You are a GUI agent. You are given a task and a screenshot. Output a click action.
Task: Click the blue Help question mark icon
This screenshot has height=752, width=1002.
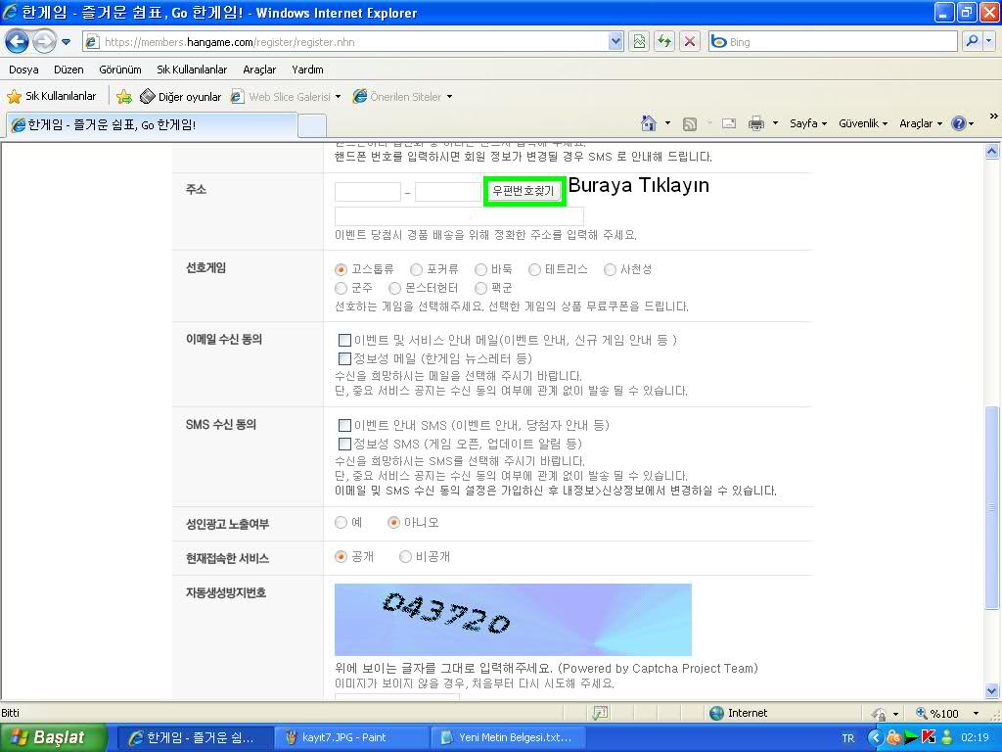pos(959,123)
